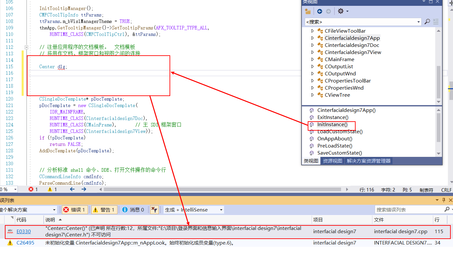Click the clear filters icon in error list
Viewport: 453px width, 261px height.
click(x=154, y=210)
